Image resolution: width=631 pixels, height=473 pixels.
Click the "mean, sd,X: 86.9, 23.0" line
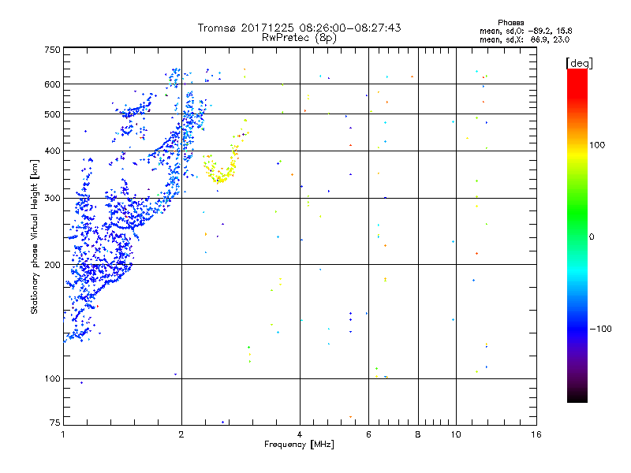point(525,39)
